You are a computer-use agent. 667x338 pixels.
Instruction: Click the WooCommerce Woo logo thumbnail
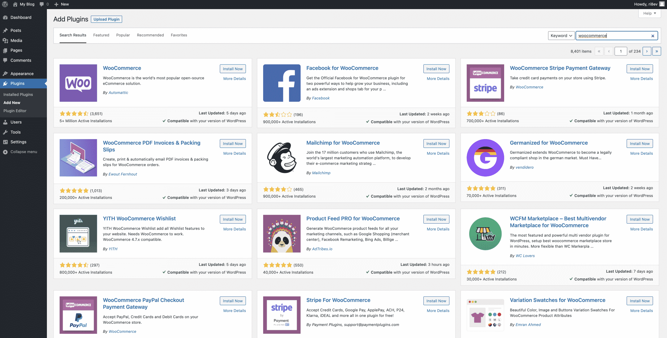[78, 83]
